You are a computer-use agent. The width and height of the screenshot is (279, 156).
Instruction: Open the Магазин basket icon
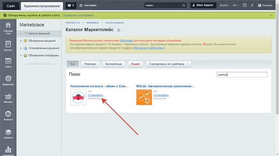(x=8, y=96)
